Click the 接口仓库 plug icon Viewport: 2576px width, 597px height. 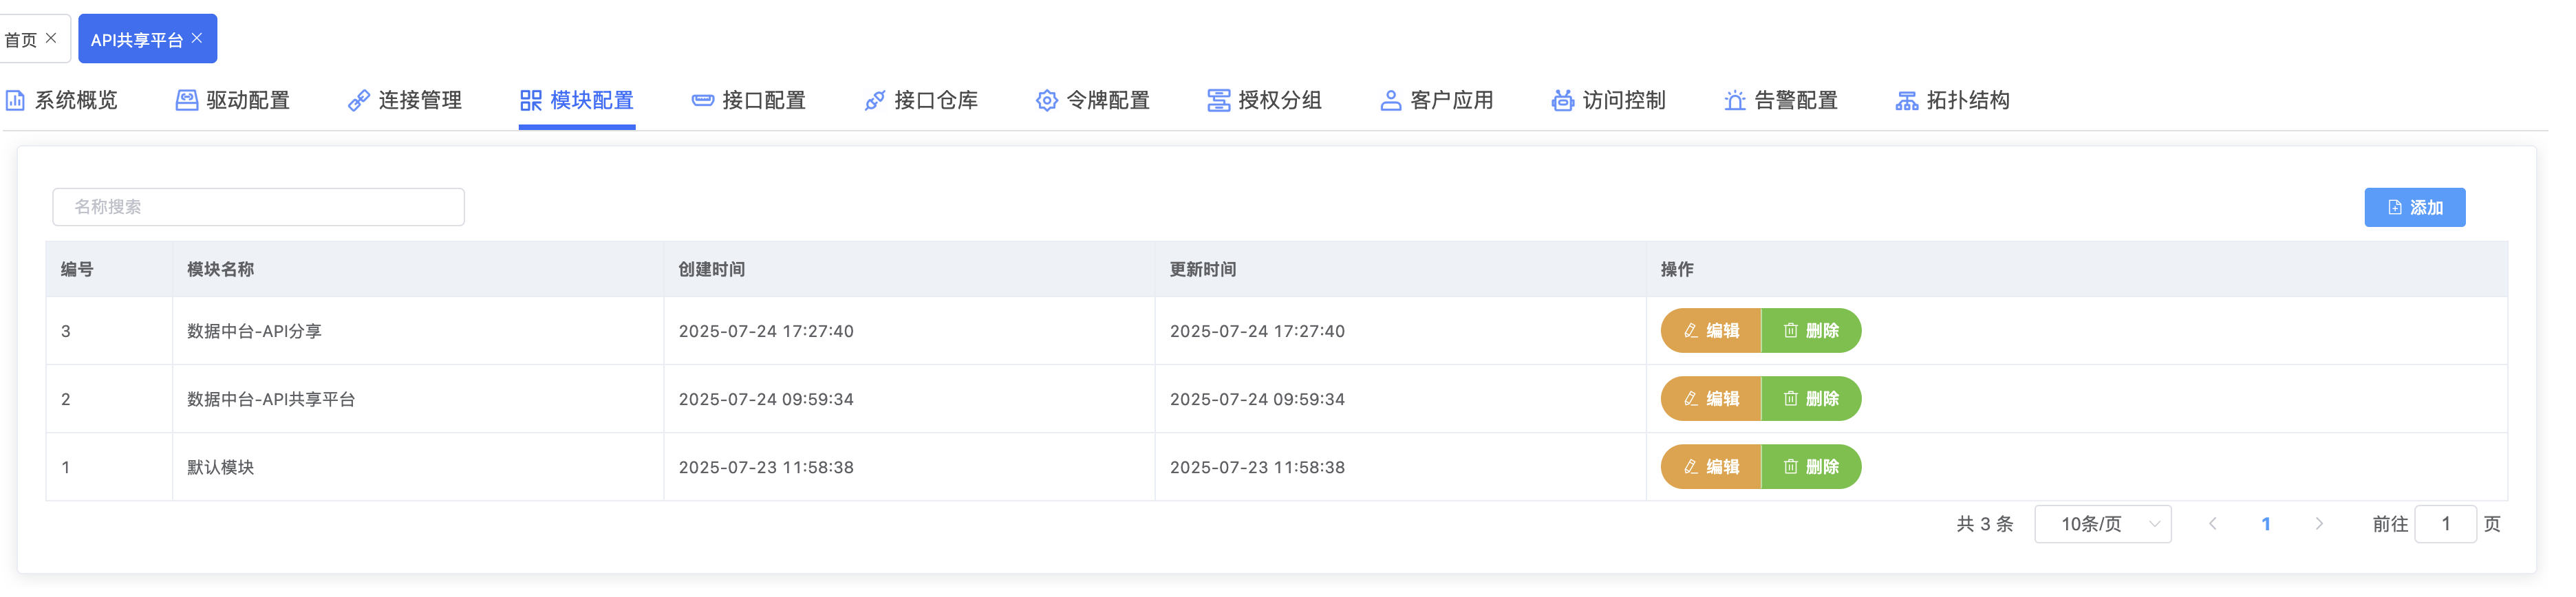[x=874, y=100]
